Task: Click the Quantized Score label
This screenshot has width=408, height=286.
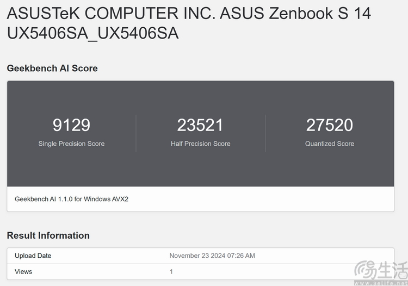Action: pos(330,144)
